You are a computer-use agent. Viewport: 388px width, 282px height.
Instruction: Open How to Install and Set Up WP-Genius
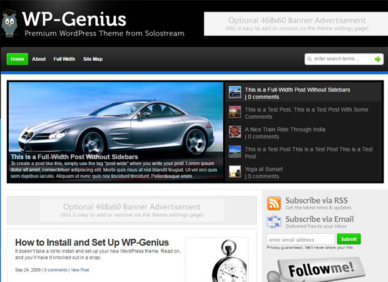tap(92, 242)
